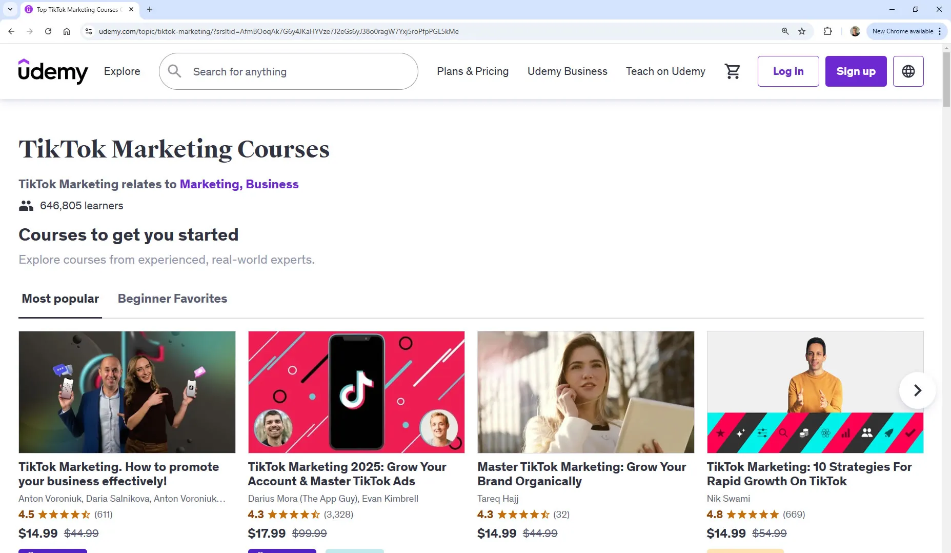Screen dimensions: 951x553
Task: Restore down the Chrome window
Action: coord(915,9)
